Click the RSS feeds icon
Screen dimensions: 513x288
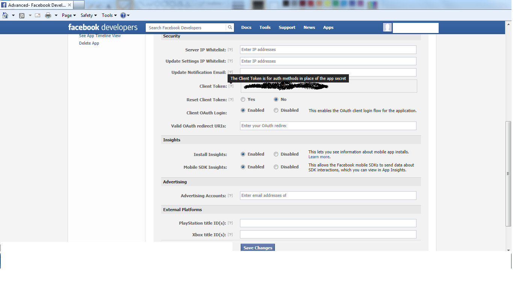22,15
